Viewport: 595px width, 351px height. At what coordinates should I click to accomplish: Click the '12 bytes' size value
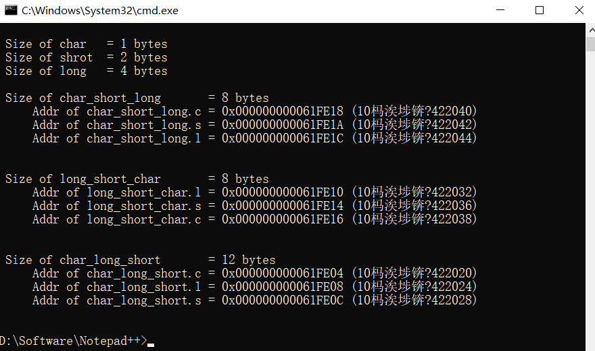[x=249, y=260]
